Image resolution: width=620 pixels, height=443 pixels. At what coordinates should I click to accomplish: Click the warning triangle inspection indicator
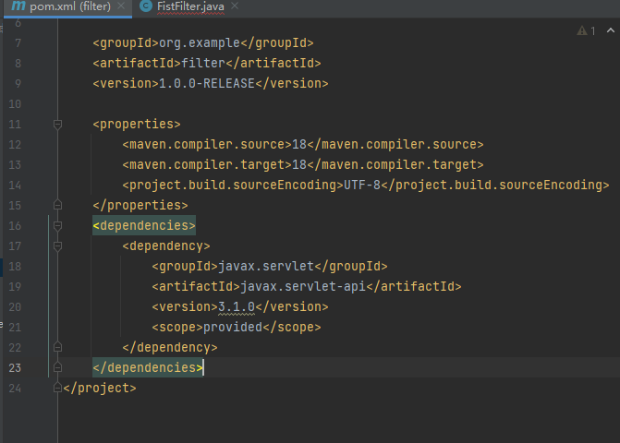581,31
